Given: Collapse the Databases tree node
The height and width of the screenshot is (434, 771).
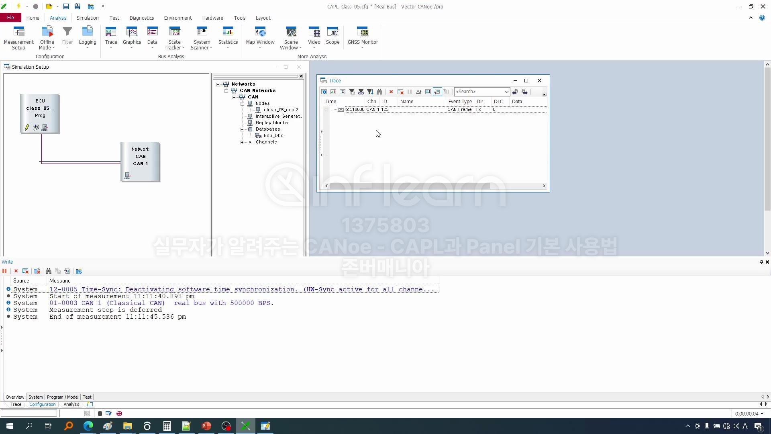Looking at the screenshot, I should click(x=242, y=129).
